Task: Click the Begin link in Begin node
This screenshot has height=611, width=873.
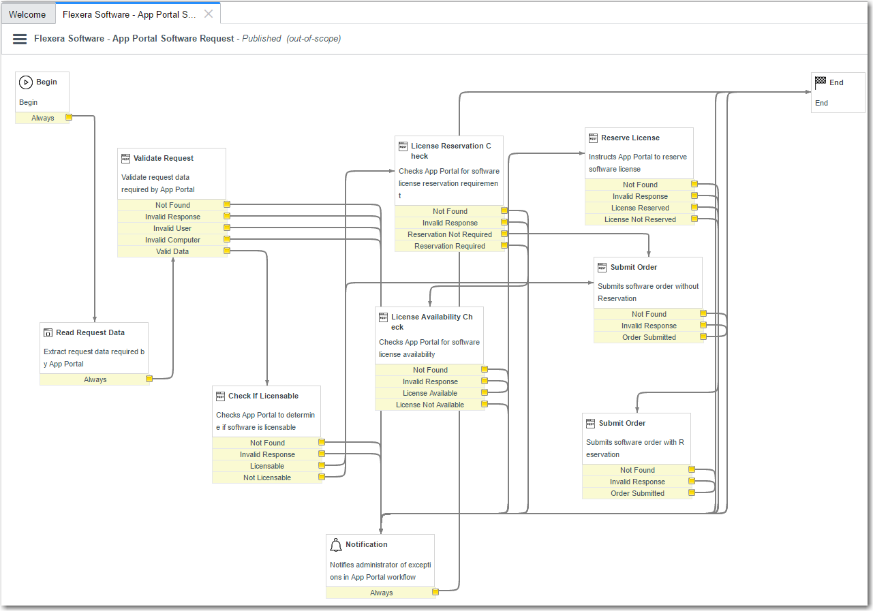Action: 29,102
